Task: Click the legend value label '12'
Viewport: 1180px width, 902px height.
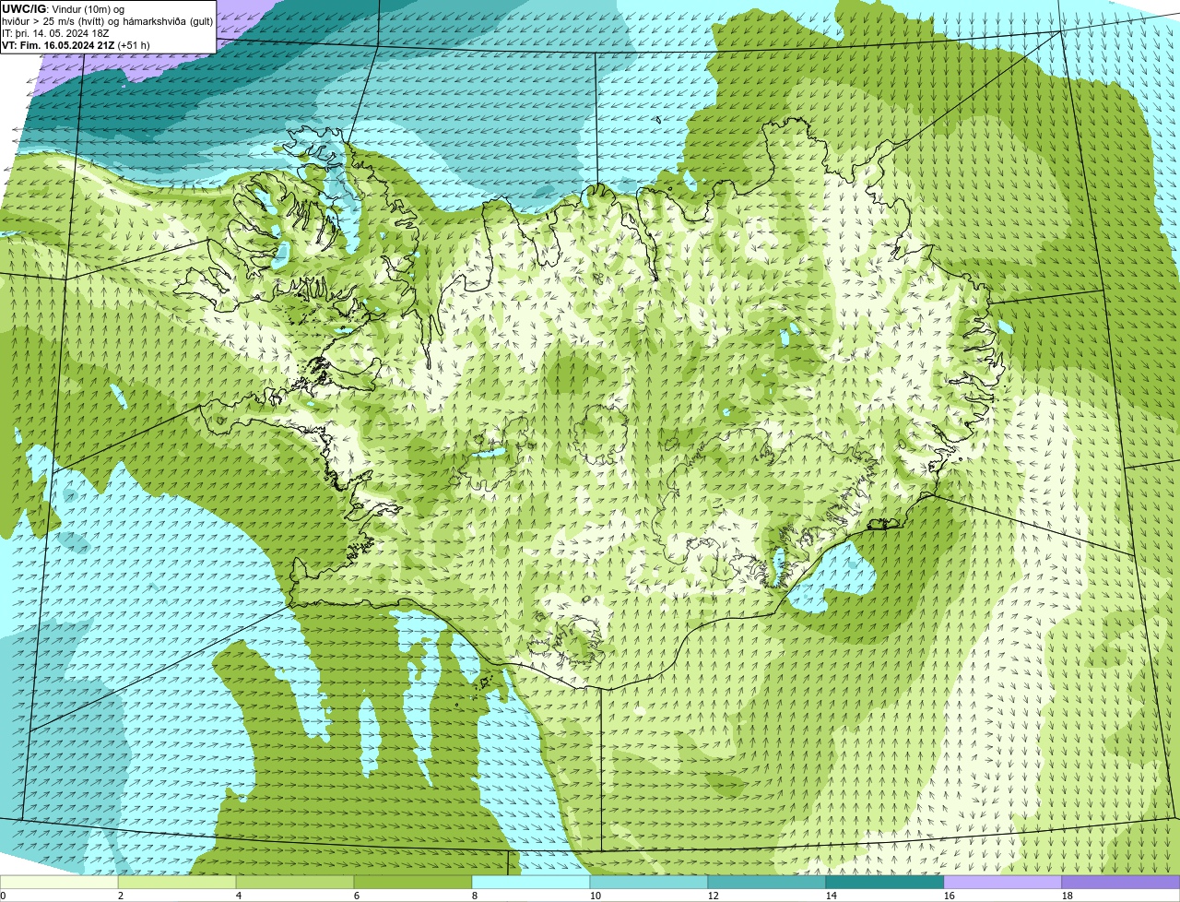Action: tap(714, 896)
